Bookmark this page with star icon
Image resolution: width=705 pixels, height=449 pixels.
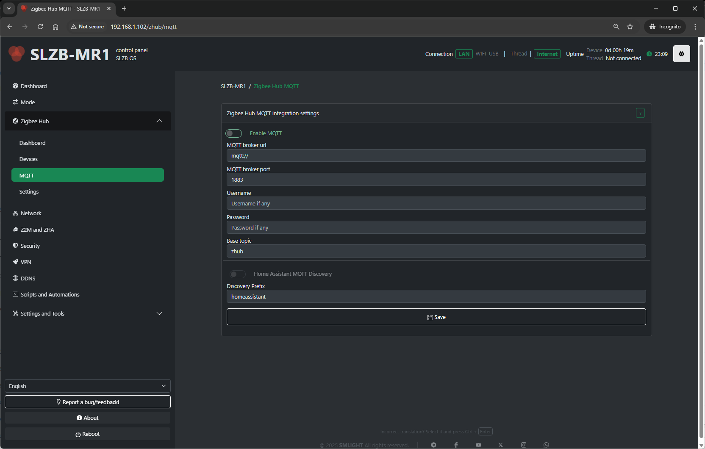coord(630,27)
